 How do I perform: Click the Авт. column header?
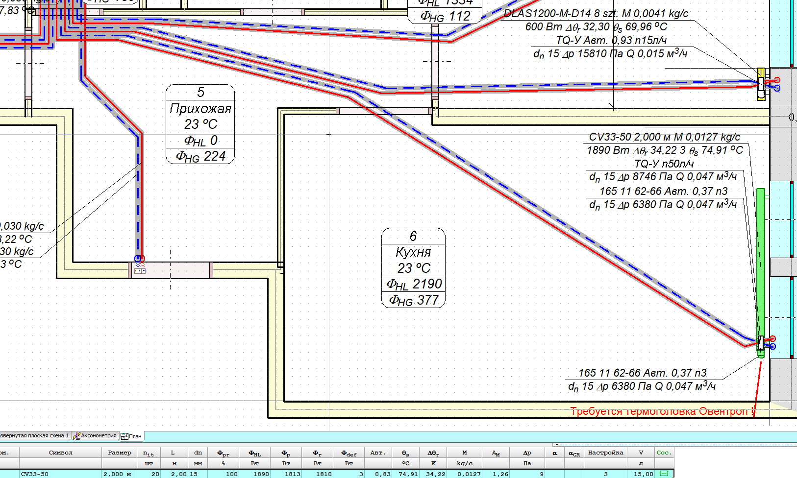pyautogui.click(x=378, y=453)
